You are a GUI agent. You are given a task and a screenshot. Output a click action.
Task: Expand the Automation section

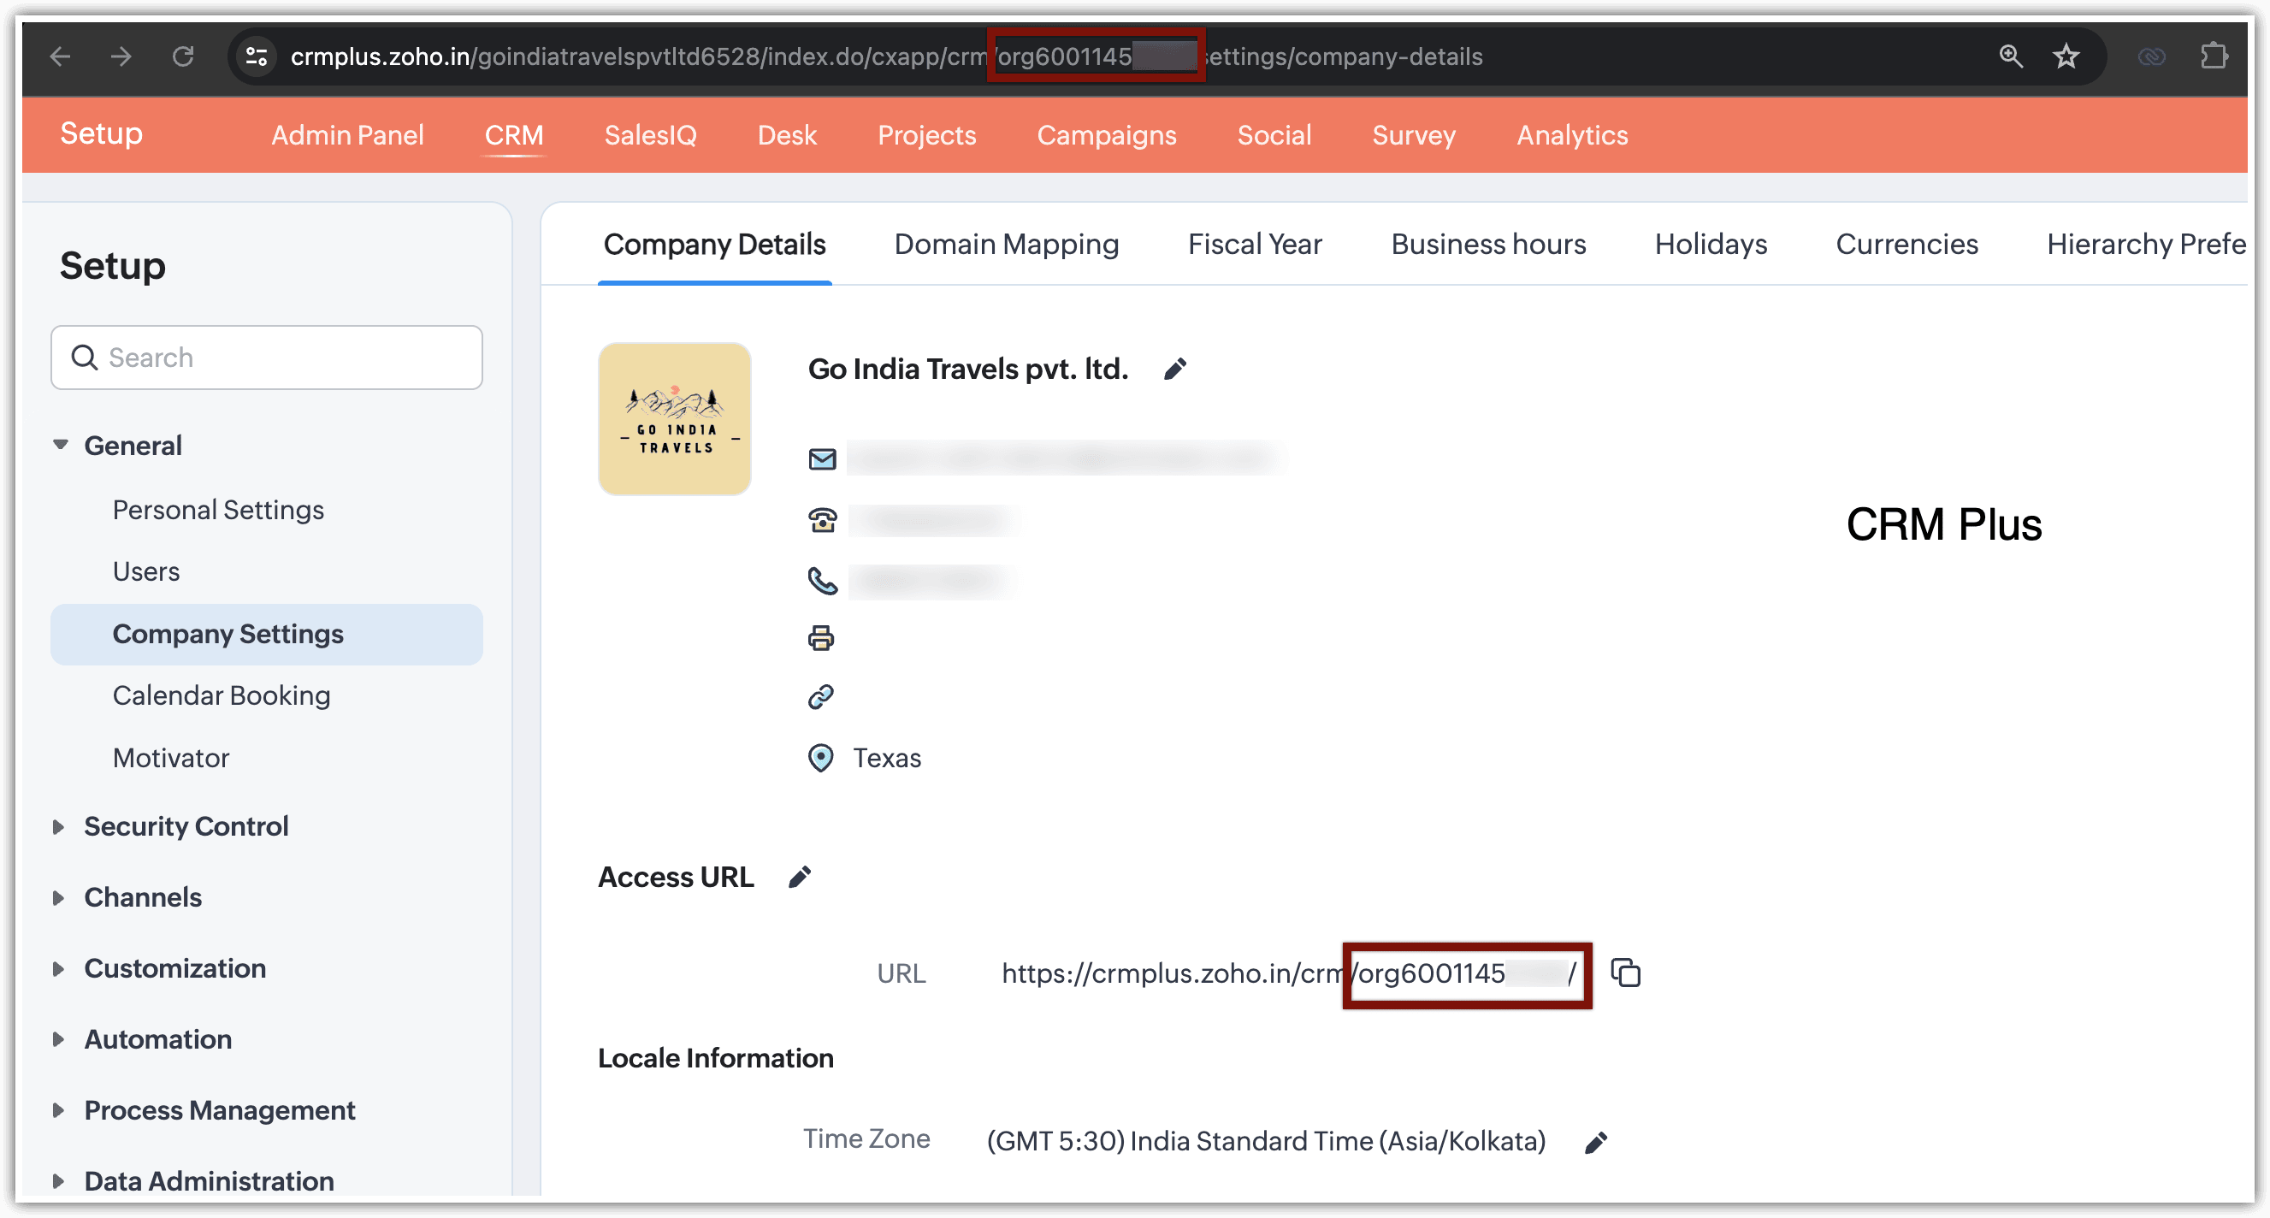58,1039
